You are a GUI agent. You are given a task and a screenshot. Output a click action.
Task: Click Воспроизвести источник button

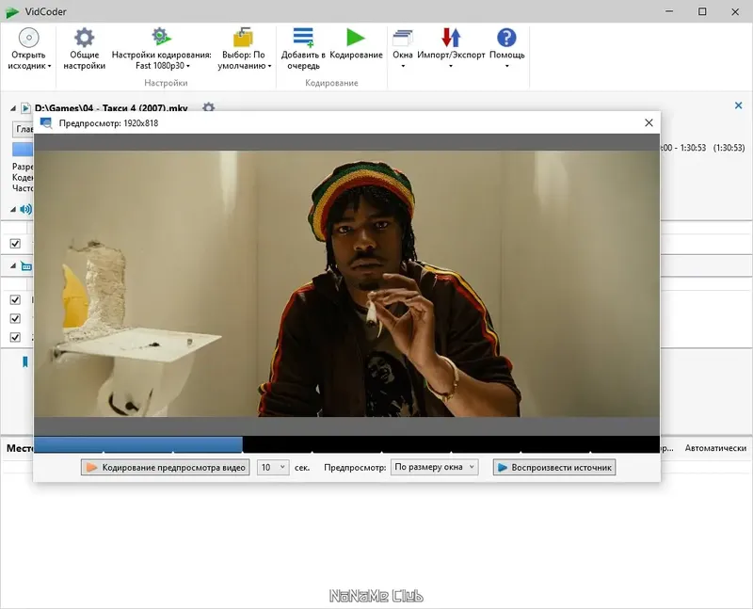point(554,467)
